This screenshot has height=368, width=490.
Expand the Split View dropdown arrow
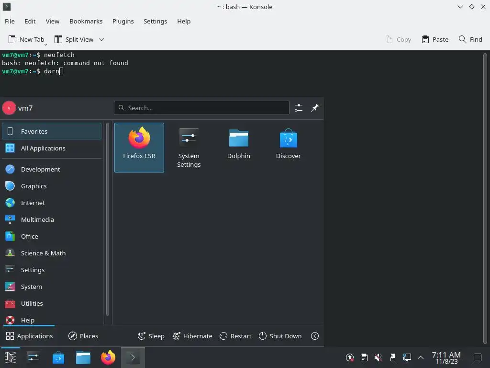pyautogui.click(x=101, y=39)
